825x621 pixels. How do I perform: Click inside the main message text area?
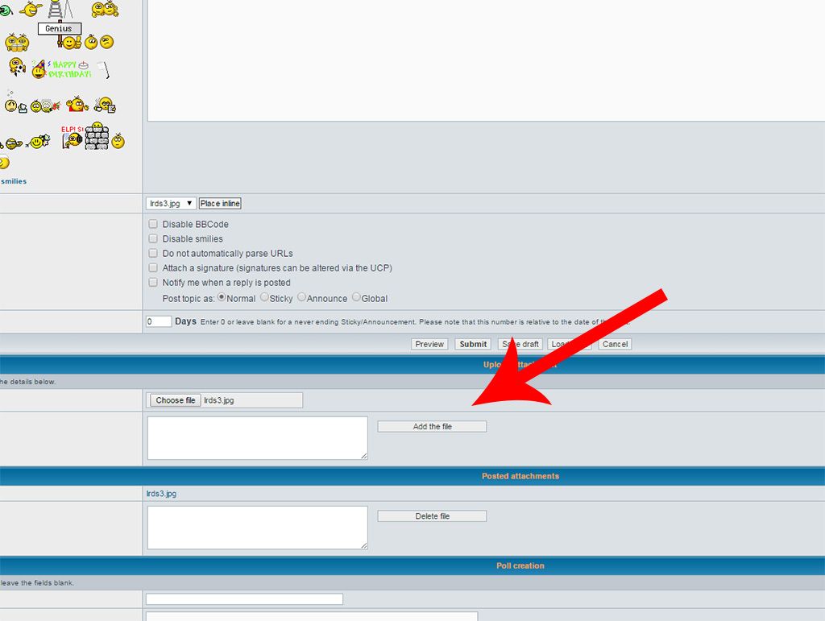click(x=486, y=60)
